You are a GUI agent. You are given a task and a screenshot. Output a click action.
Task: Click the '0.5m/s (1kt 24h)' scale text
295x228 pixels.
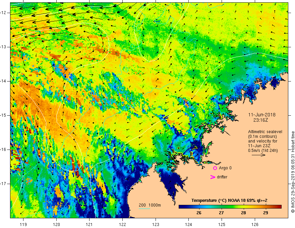pos(263,151)
